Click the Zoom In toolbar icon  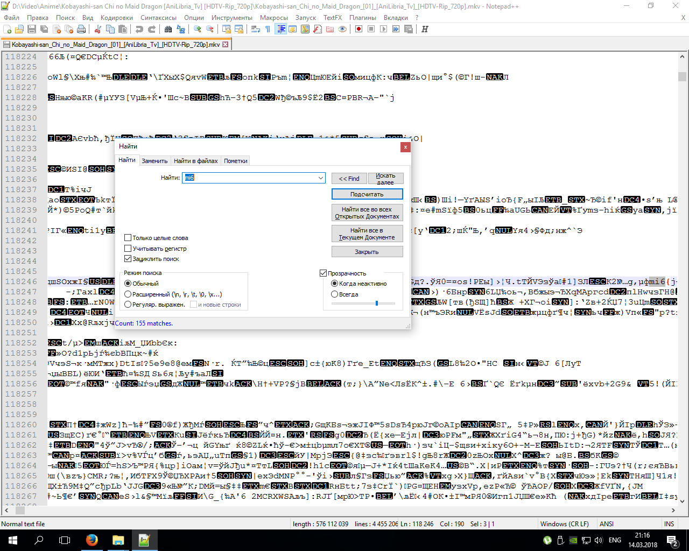coord(198,29)
